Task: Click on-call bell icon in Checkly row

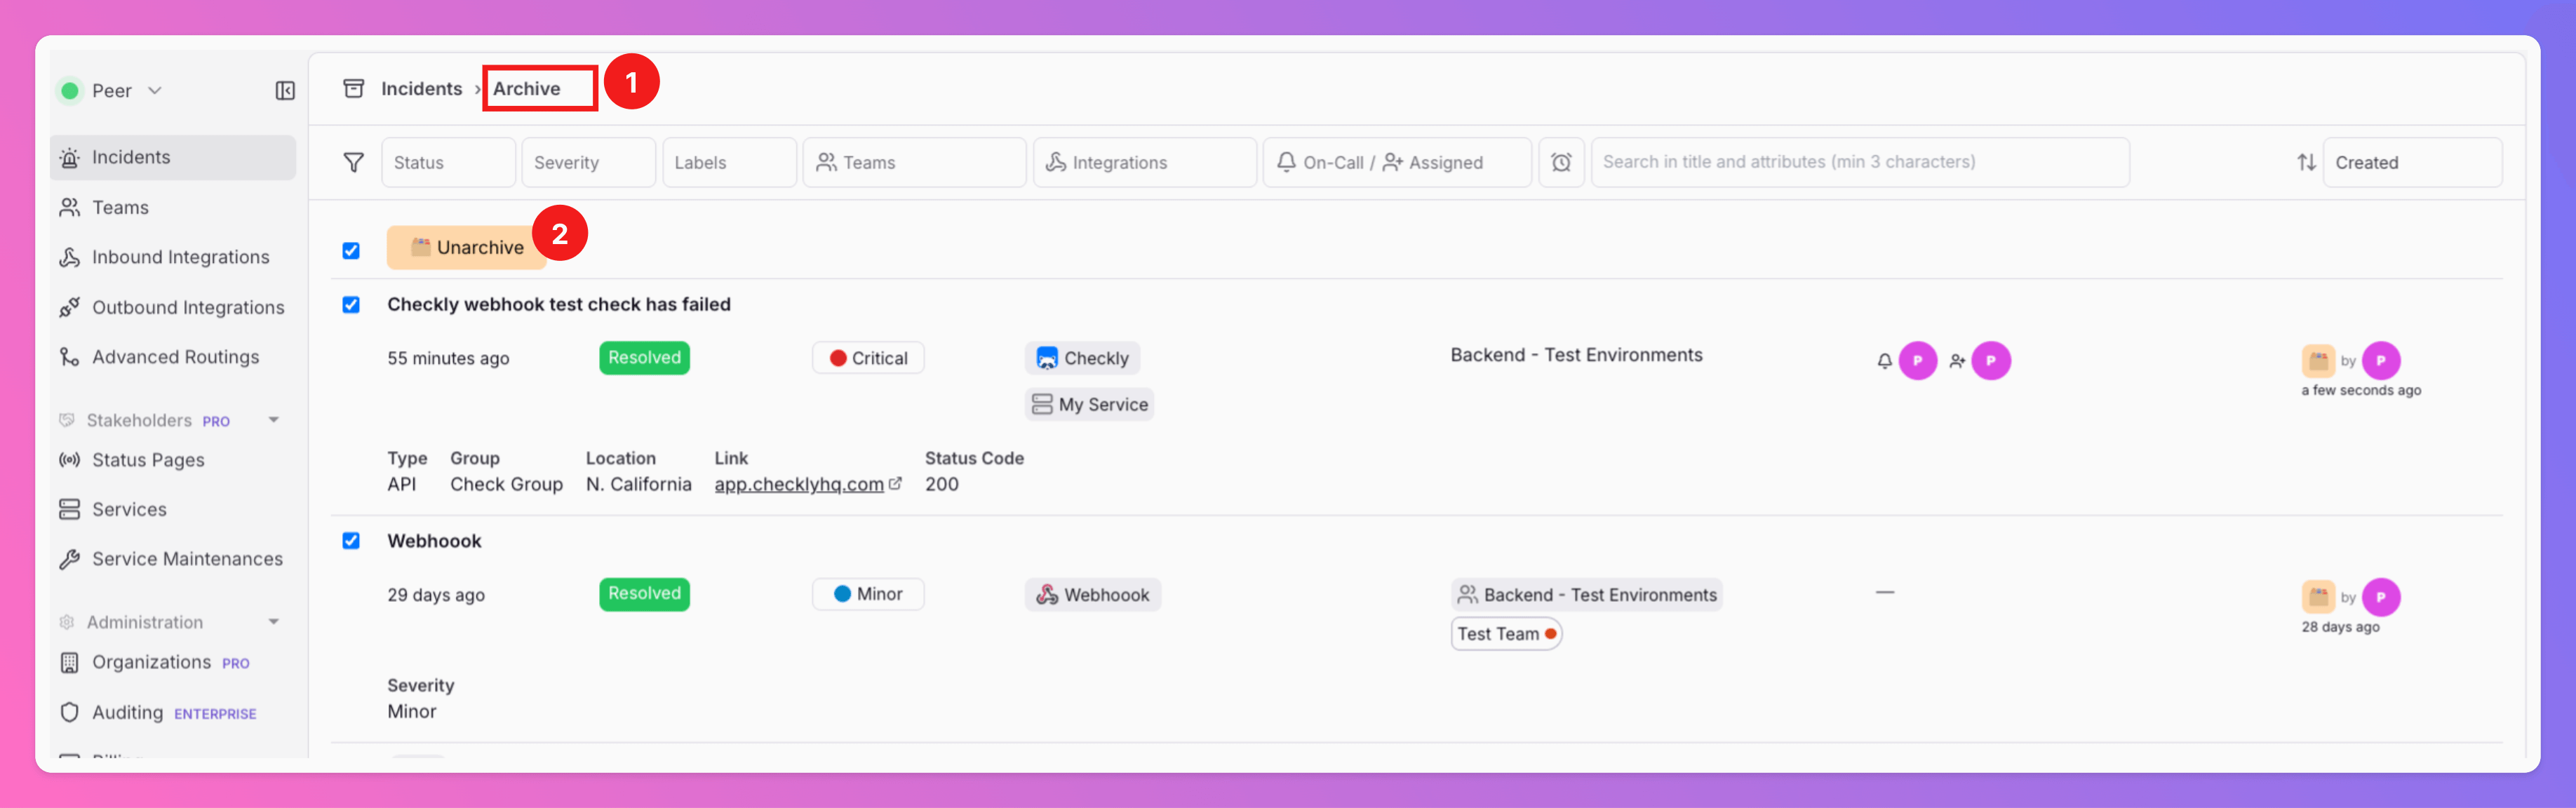Action: point(1884,361)
